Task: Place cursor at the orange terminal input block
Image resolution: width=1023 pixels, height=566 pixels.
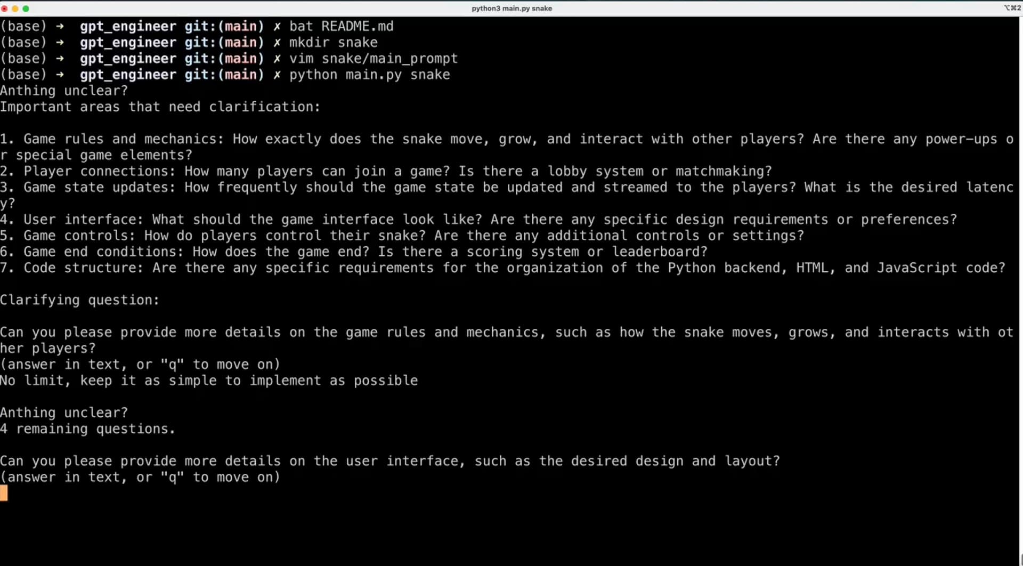Action: pyautogui.click(x=4, y=493)
